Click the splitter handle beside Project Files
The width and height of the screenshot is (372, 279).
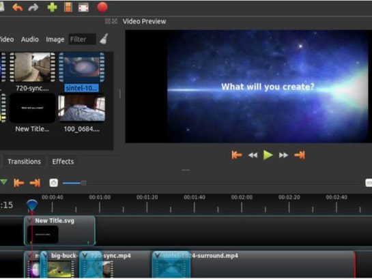(120, 94)
